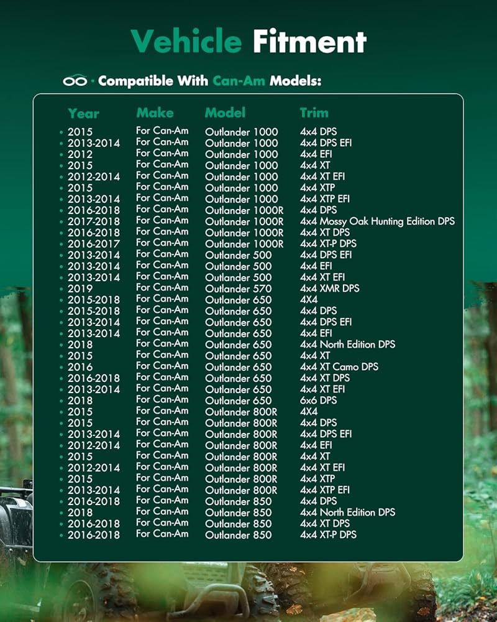Click "4x4 XT-P DPS" in the Outlander 1000R row
Viewport: 497px width, 622px height.
[x=328, y=244]
